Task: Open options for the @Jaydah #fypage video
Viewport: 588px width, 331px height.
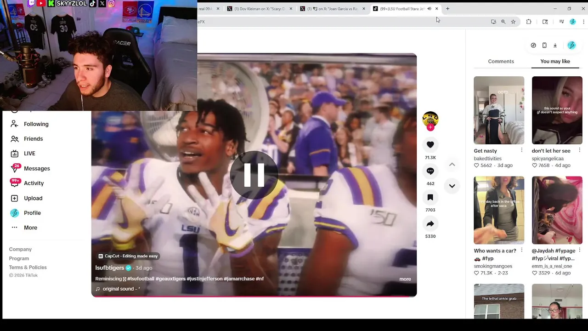Action: point(579,250)
